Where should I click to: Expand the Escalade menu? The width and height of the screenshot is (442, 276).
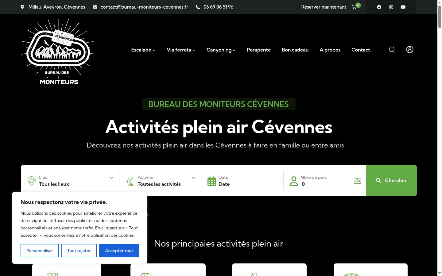(143, 50)
